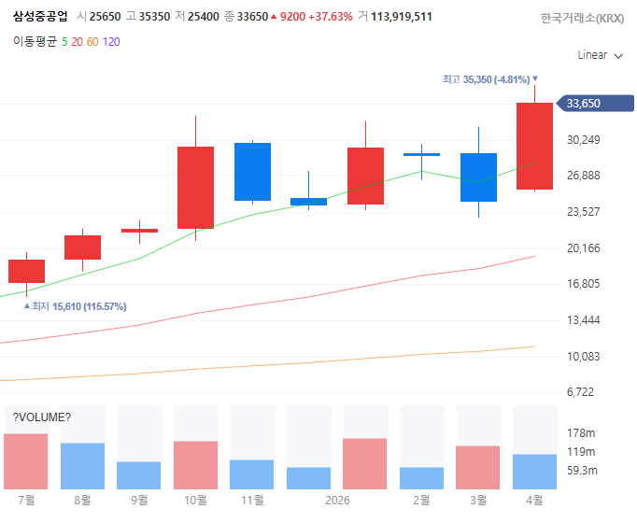
Task: Select the August red candlestick
Action: [82, 247]
